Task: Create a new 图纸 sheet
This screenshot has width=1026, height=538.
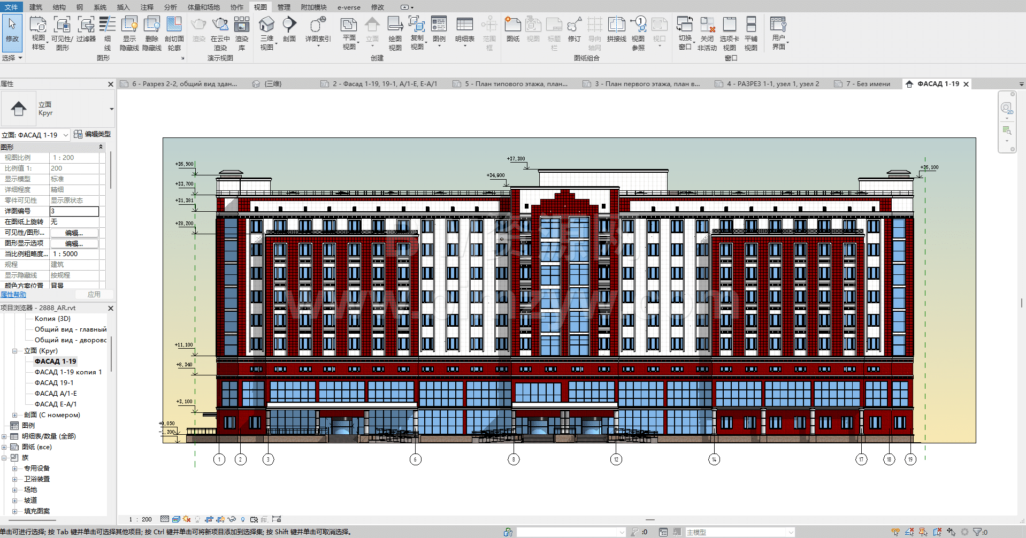Action: click(513, 29)
